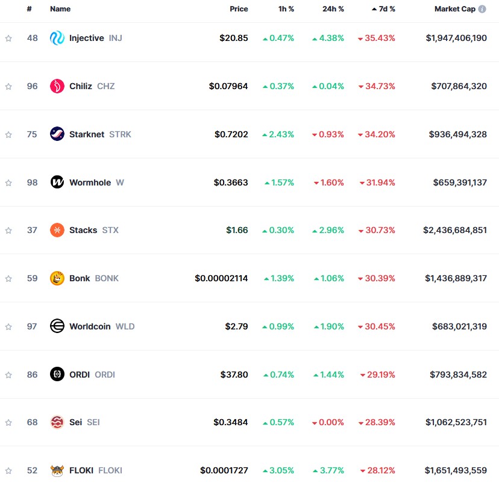The width and height of the screenshot is (499, 483).
Task: Open the Sei coin name link
Action: [75, 422]
